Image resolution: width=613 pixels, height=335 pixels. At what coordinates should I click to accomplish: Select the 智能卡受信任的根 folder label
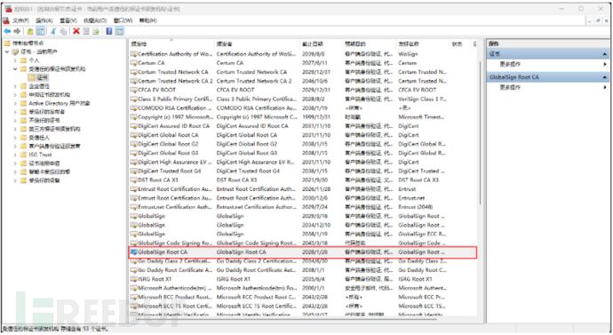tap(50, 172)
